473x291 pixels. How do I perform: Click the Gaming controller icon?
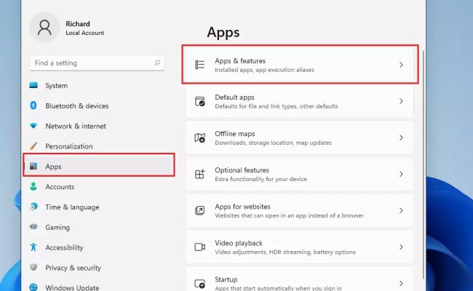point(33,226)
